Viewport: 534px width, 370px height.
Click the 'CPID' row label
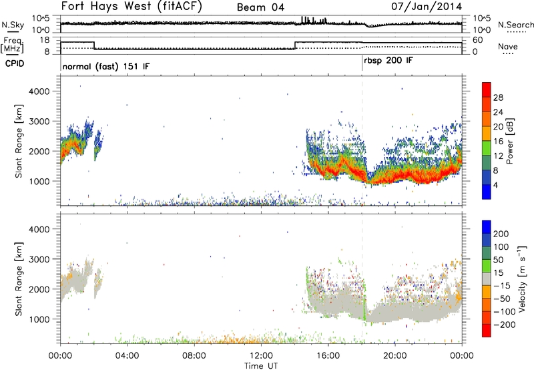(x=15, y=63)
